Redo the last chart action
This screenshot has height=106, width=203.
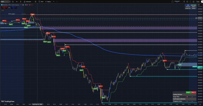pos(57,2)
